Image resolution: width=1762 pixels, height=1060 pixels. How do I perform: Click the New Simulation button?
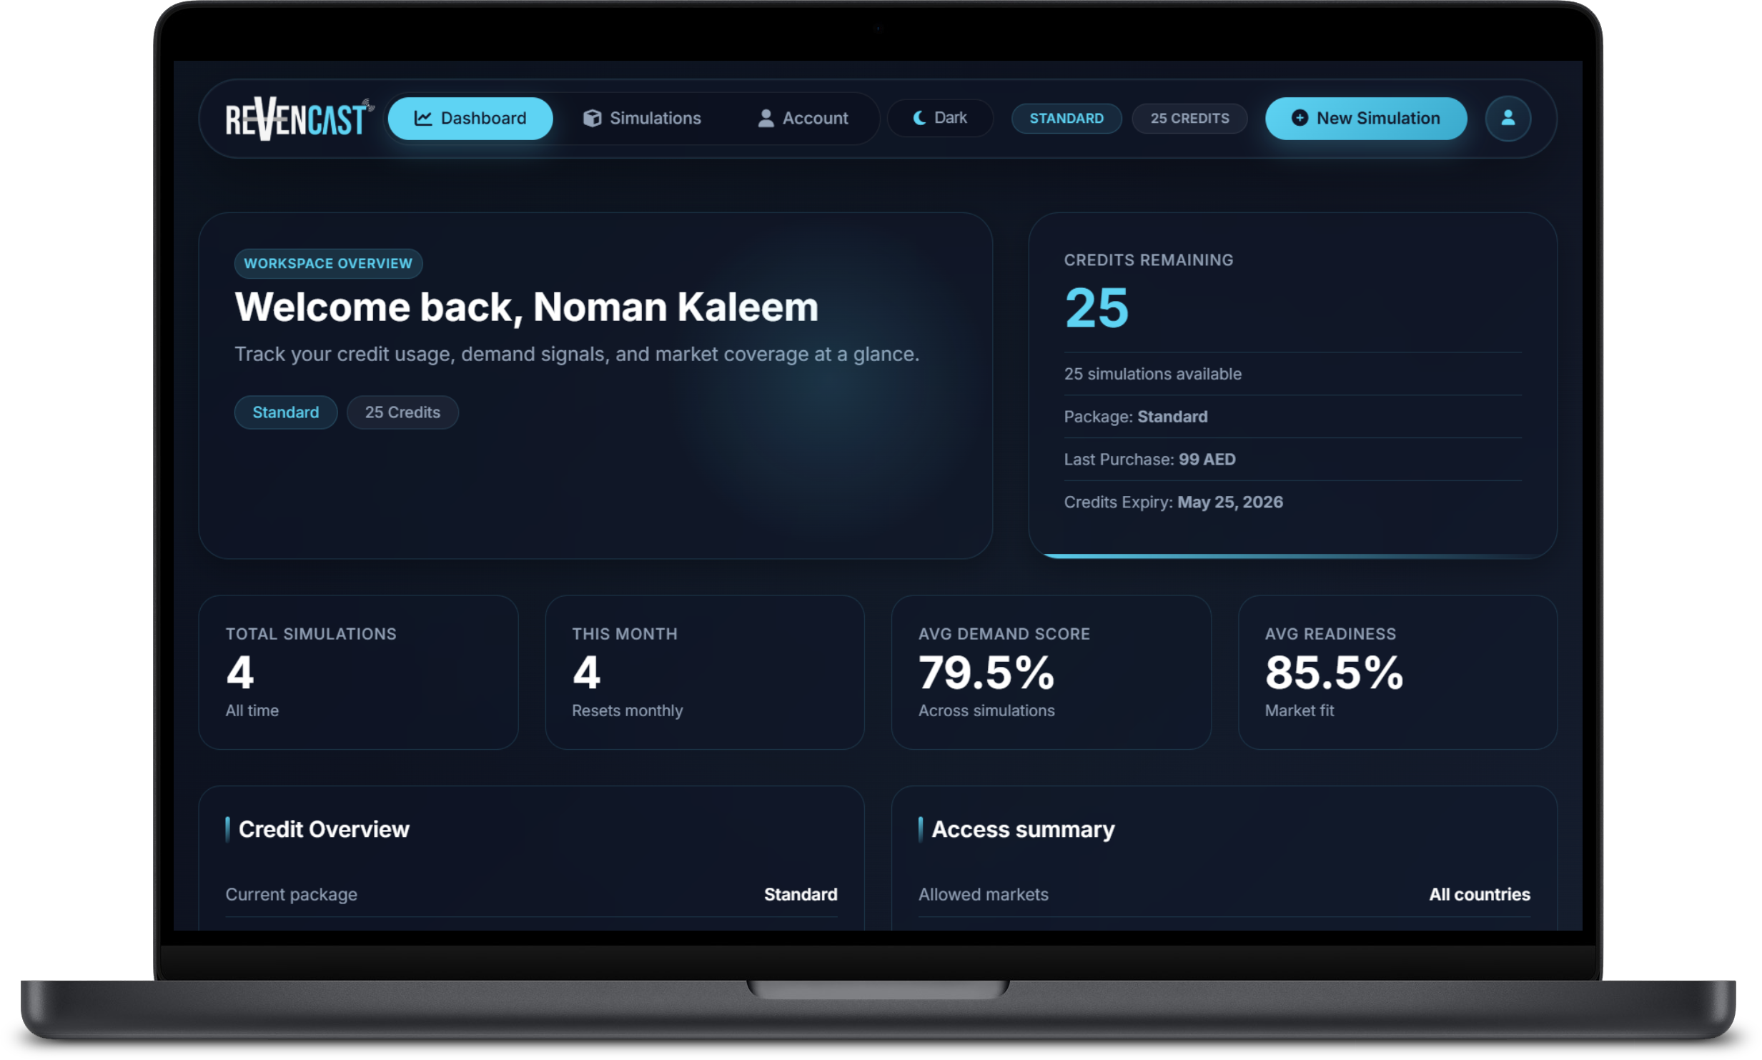(1365, 118)
